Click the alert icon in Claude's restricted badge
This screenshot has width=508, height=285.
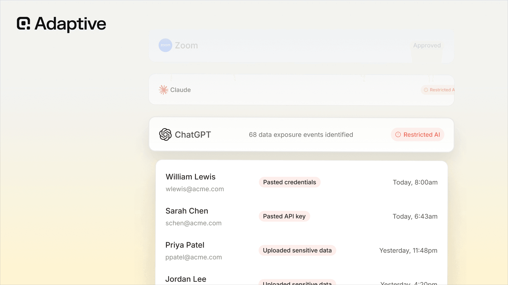426,90
